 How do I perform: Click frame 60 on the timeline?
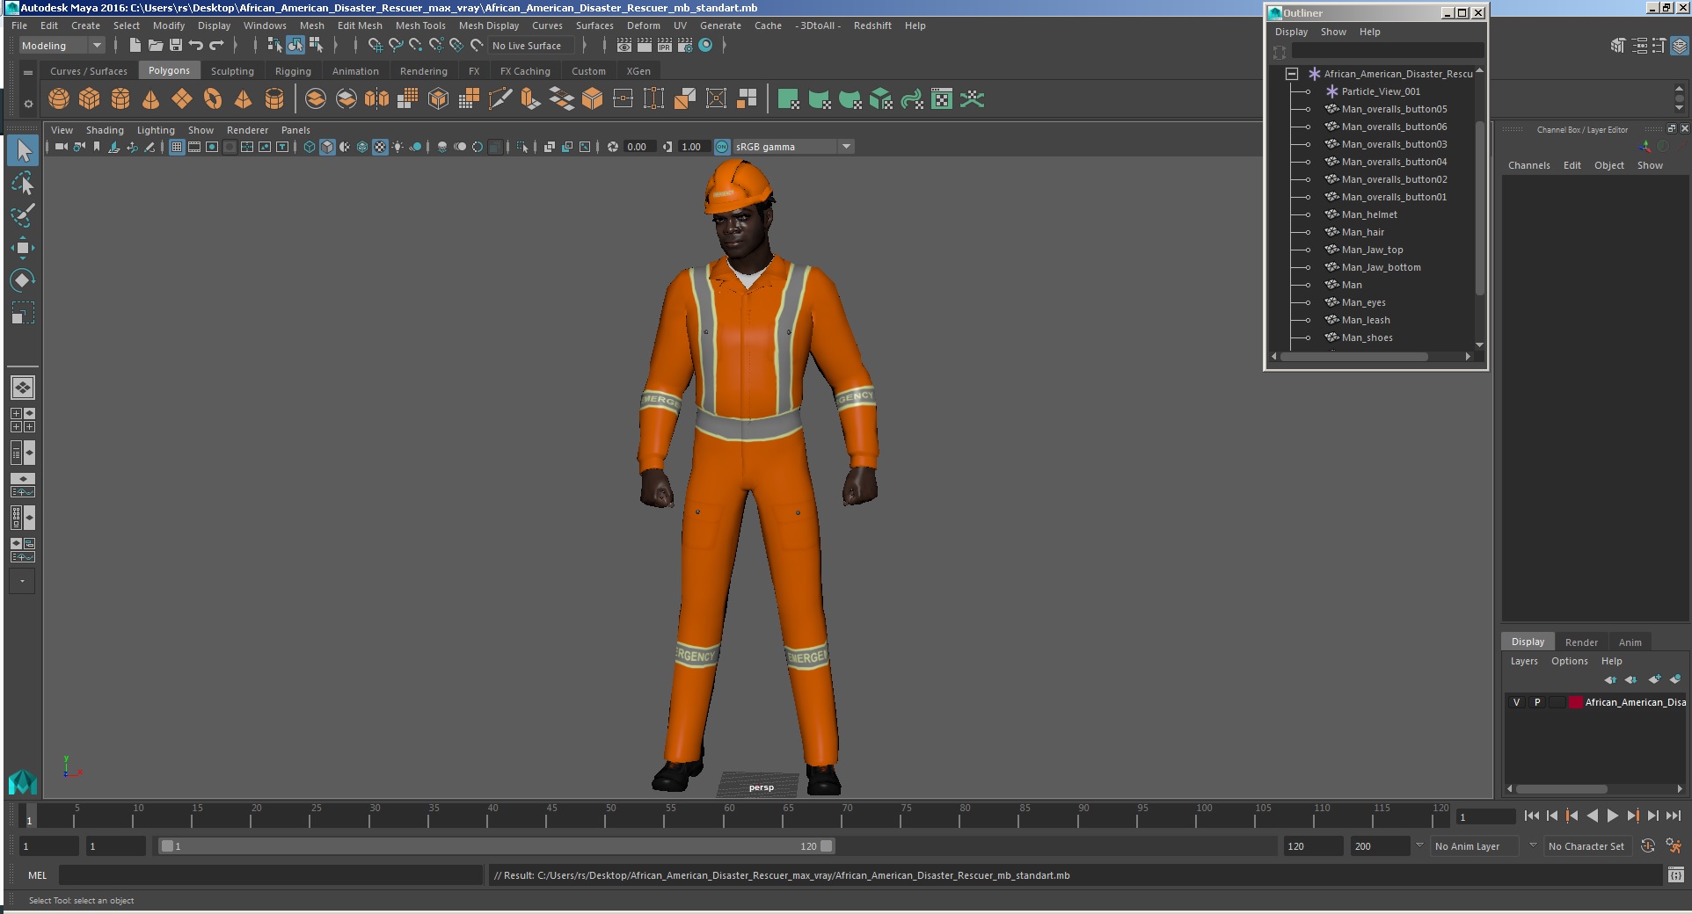(x=723, y=817)
